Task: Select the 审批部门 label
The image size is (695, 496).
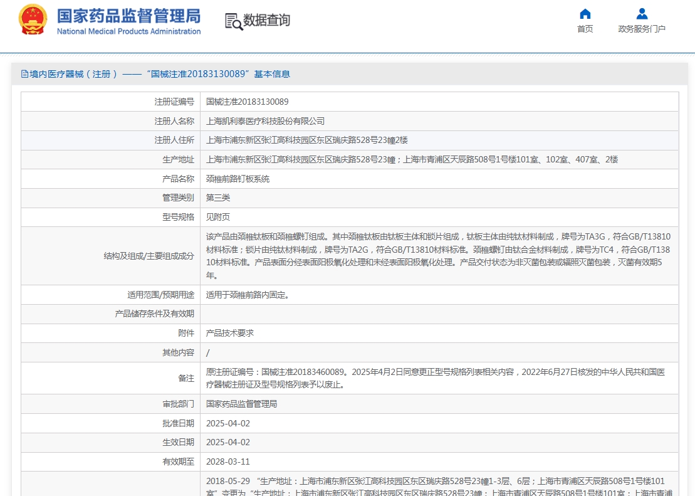Action: [178, 404]
